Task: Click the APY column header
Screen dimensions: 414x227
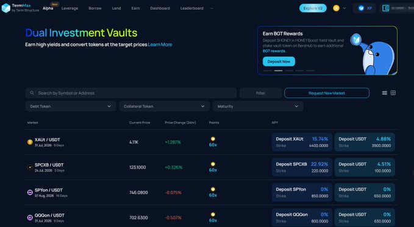Action: [275, 122]
